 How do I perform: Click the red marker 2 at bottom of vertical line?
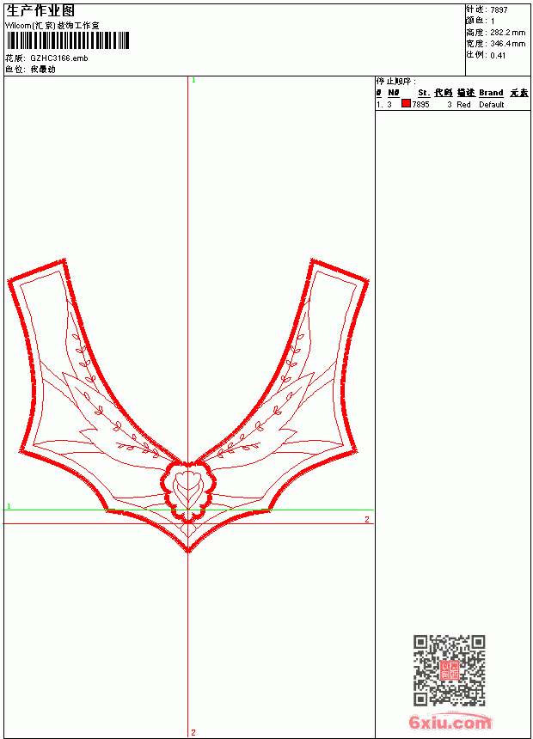coord(193,732)
